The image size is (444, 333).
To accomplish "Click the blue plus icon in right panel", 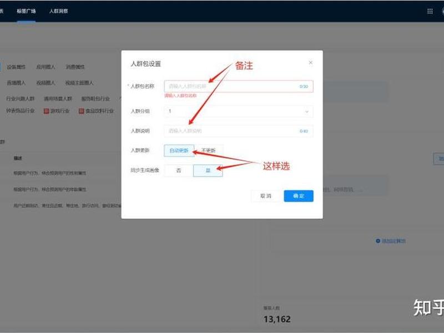I will point(378,241).
